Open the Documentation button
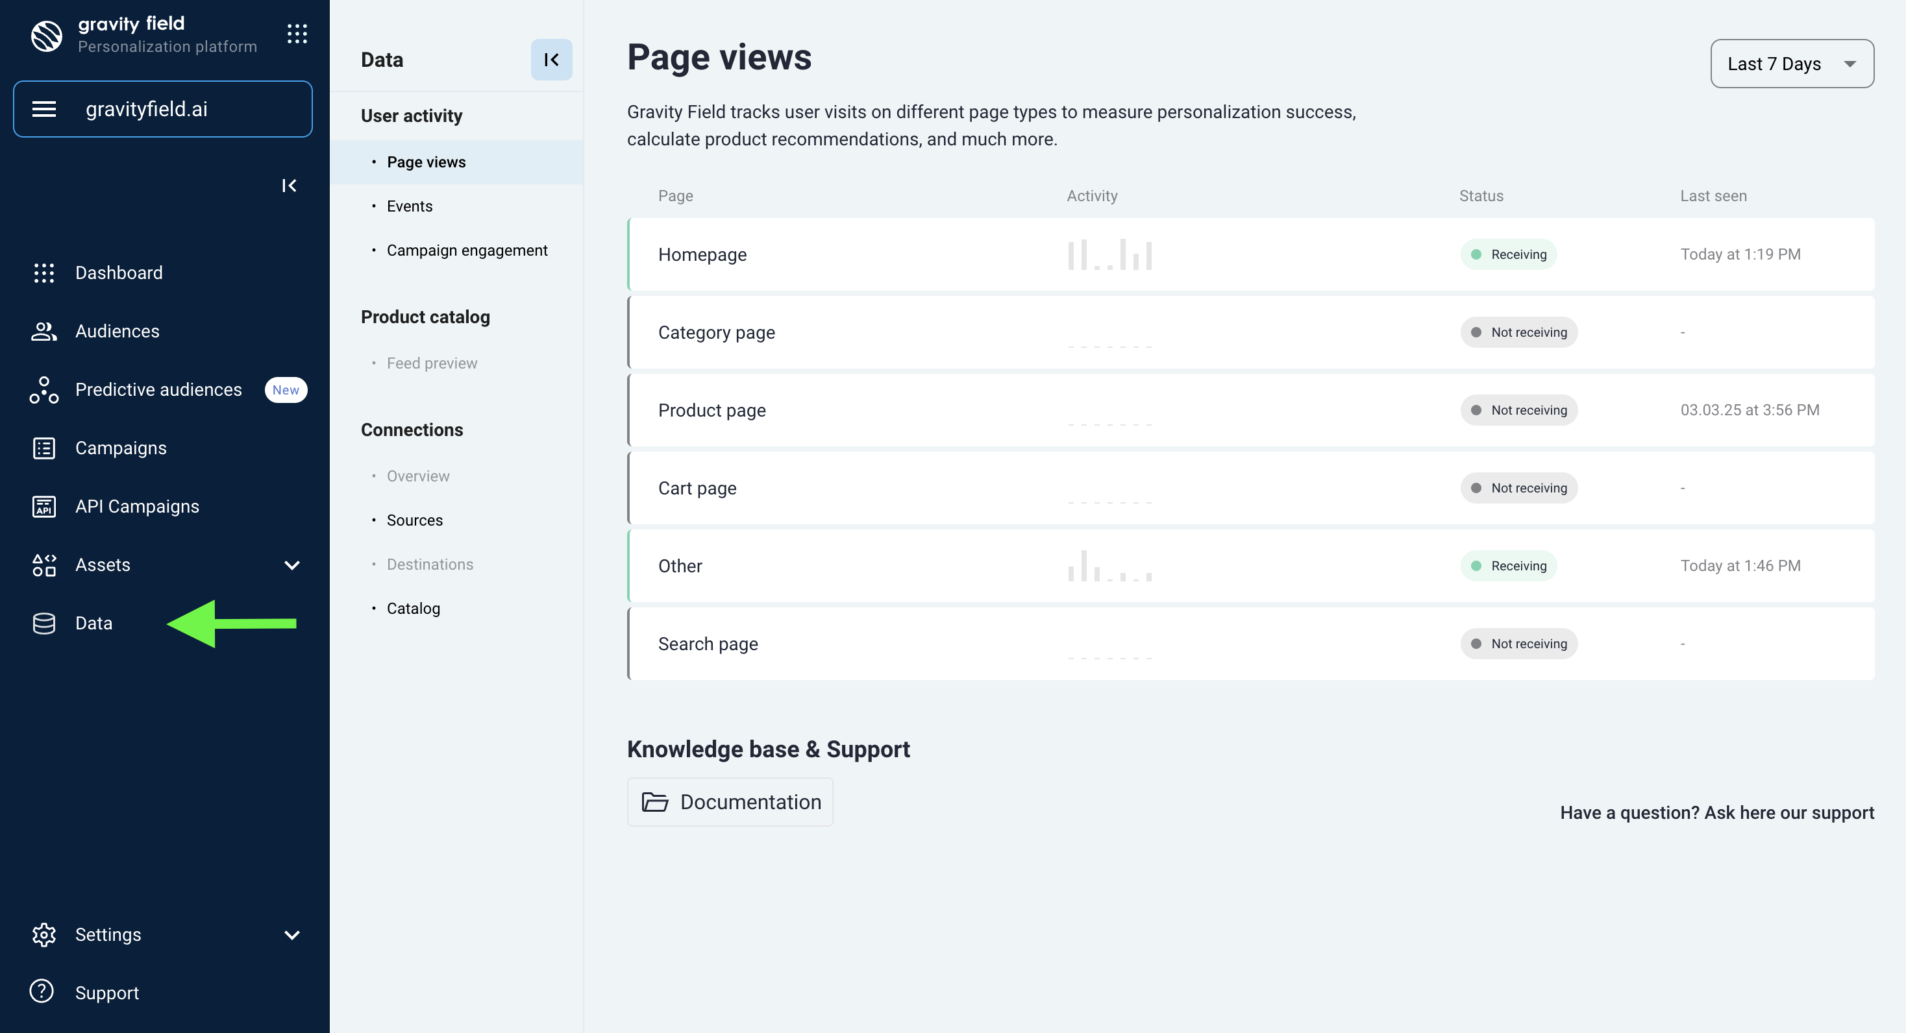 [x=730, y=801]
